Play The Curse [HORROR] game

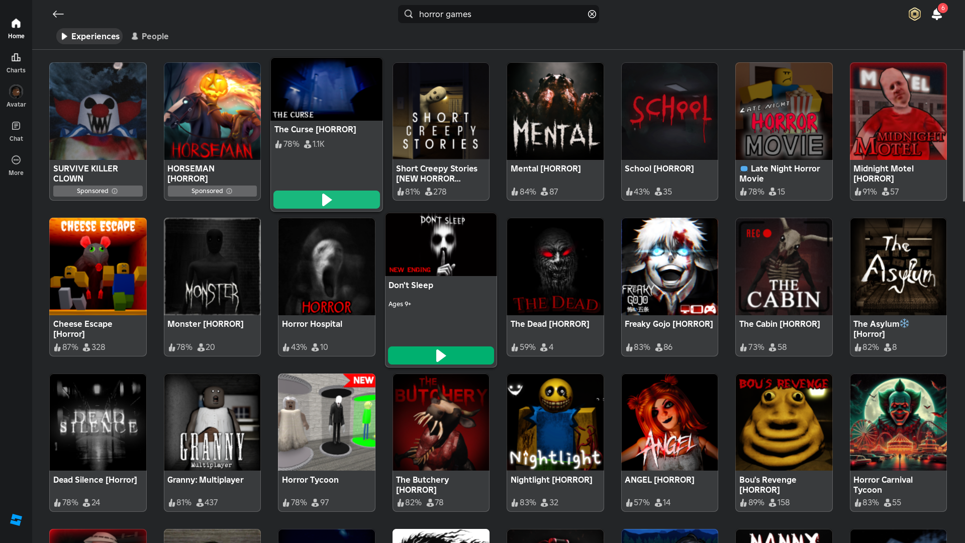click(x=326, y=200)
